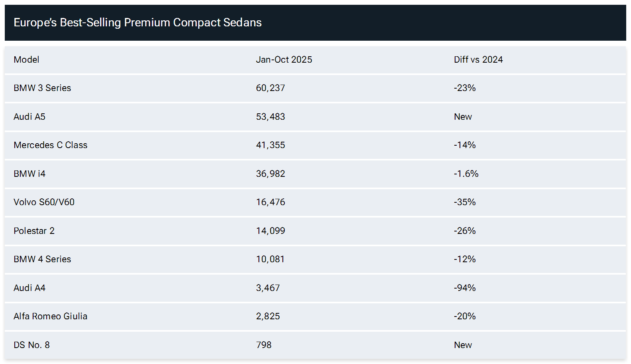Select the table title heading text

(138, 23)
